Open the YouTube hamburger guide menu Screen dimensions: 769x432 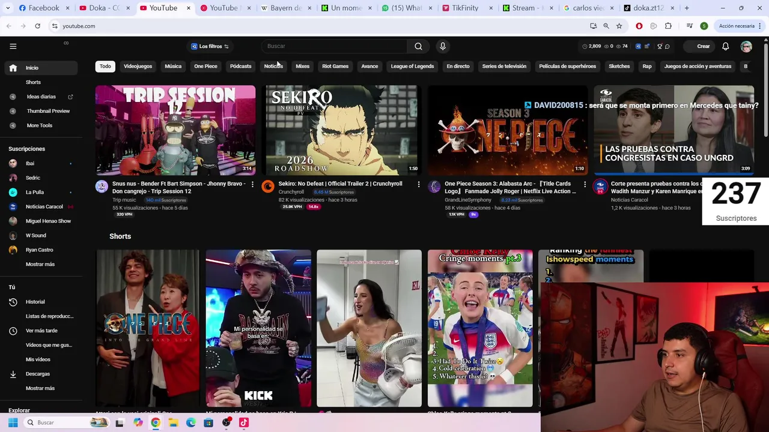point(13,46)
